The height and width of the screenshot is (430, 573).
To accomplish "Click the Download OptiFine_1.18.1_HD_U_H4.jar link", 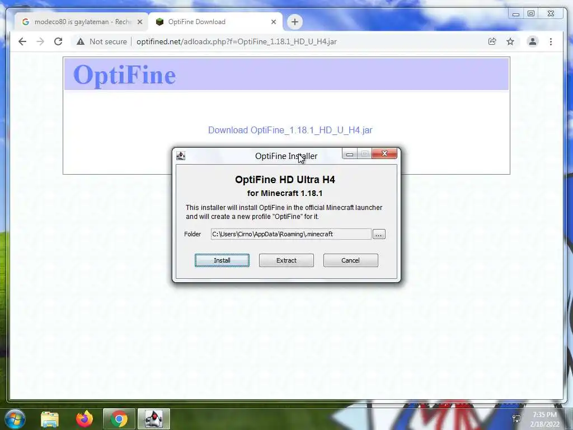I will pyautogui.click(x=290, y=130).
